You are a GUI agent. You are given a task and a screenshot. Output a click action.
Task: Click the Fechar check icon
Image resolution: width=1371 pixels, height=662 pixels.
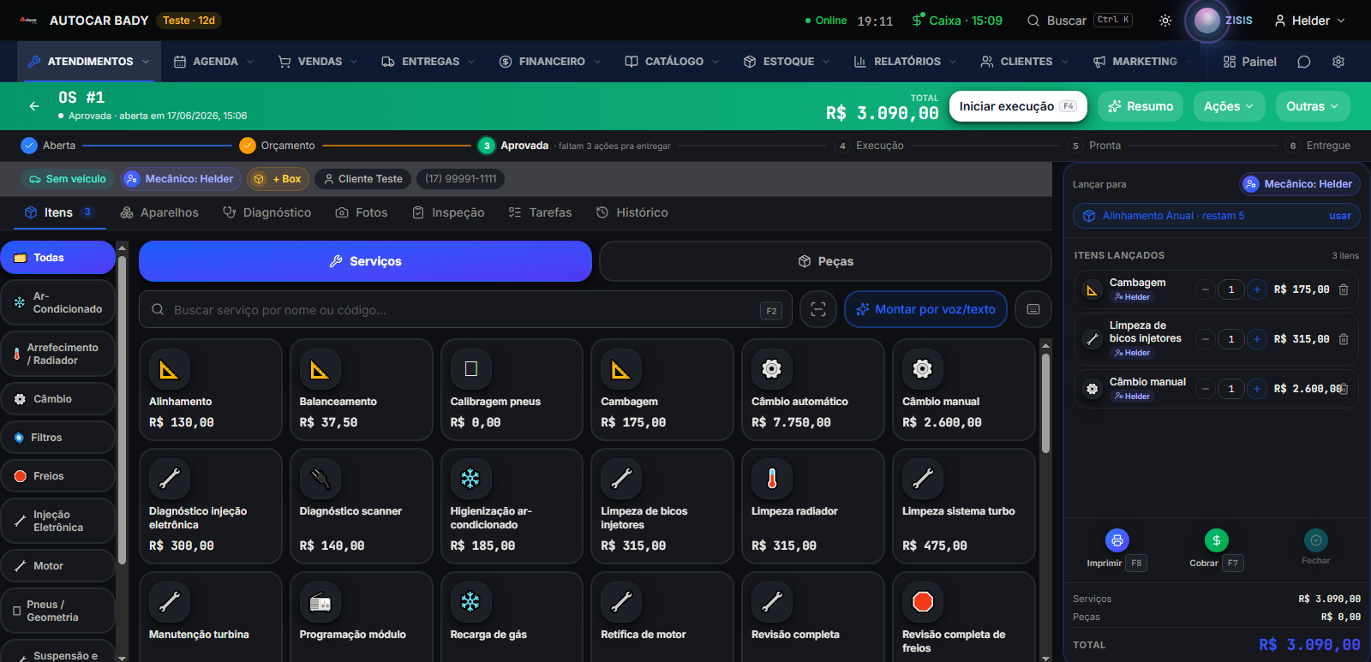[1315, 540]
